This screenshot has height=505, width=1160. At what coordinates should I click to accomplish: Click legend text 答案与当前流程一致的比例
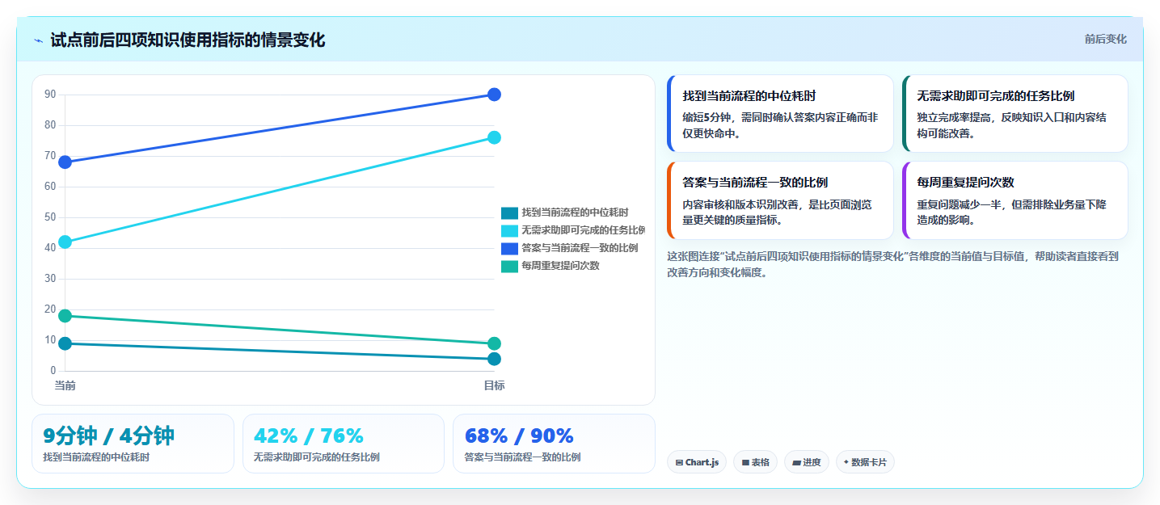tap(580, 249)
